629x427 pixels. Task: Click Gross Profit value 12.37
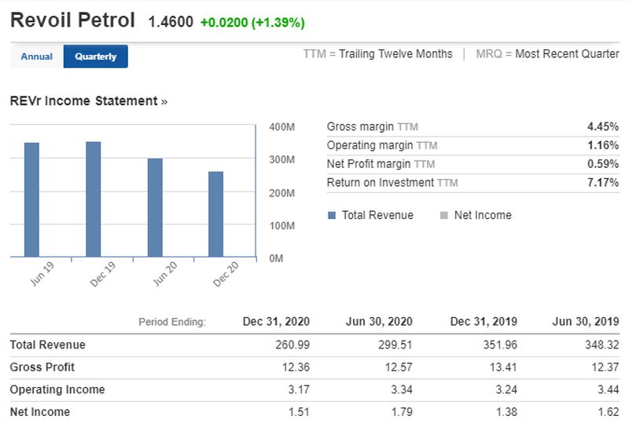605,367
